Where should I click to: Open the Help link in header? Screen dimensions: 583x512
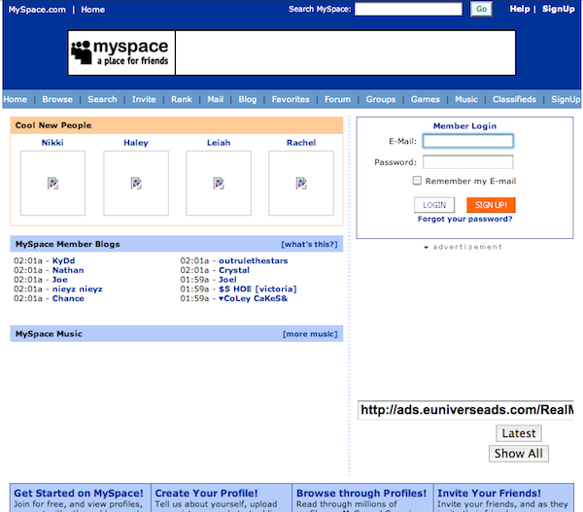520,9
